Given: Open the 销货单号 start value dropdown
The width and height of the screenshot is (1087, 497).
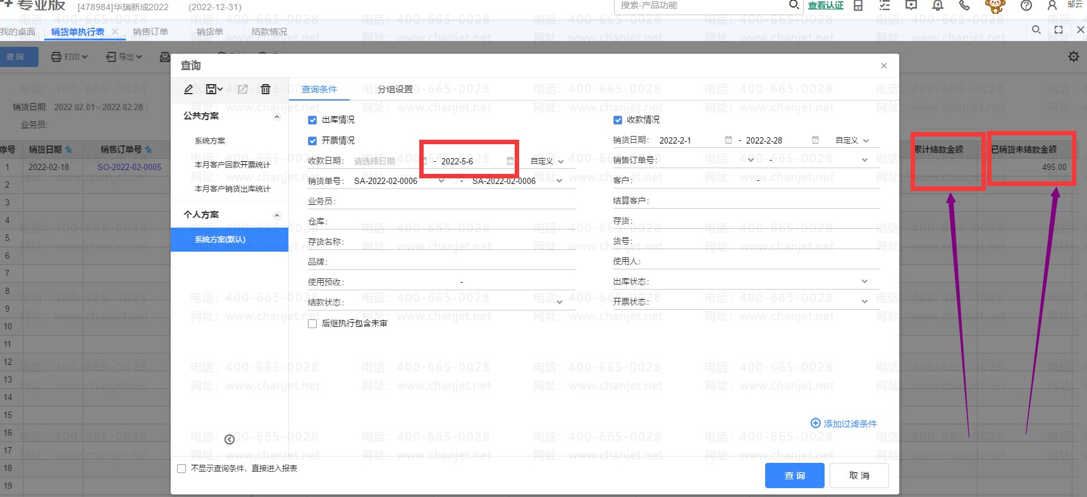Looking at the screenshot, I should [441, 181].
